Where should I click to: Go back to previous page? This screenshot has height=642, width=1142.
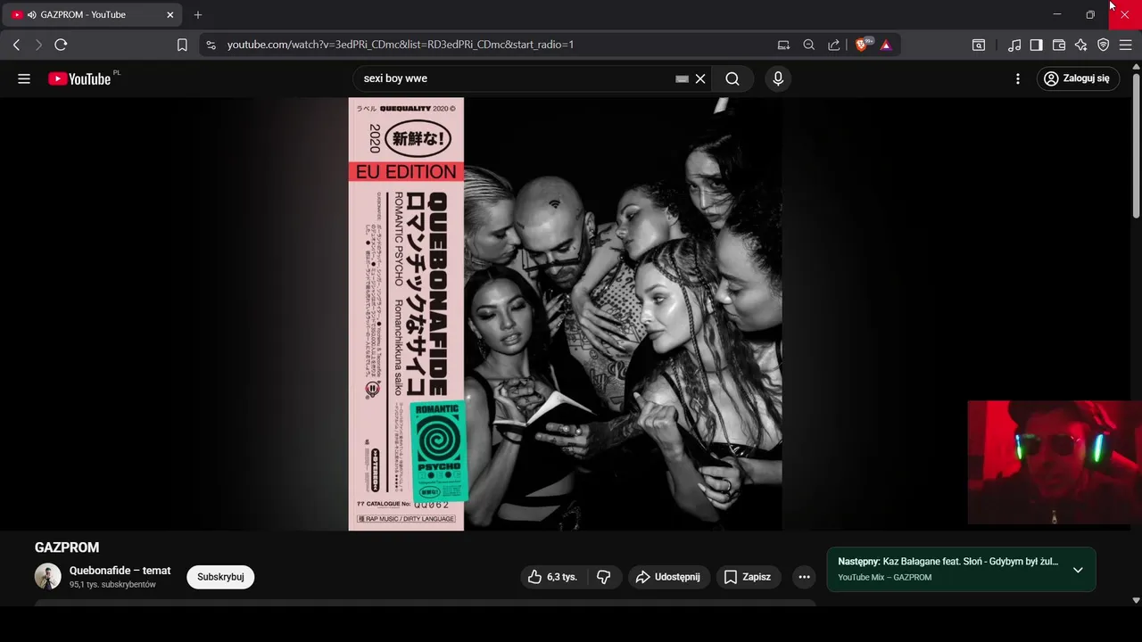17,45
